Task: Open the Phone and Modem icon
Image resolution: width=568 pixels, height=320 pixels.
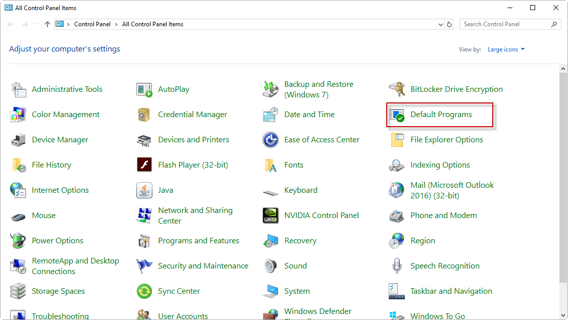Action: (397, 216)
